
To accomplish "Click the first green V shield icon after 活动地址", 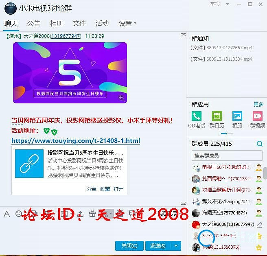I will 46,131.
